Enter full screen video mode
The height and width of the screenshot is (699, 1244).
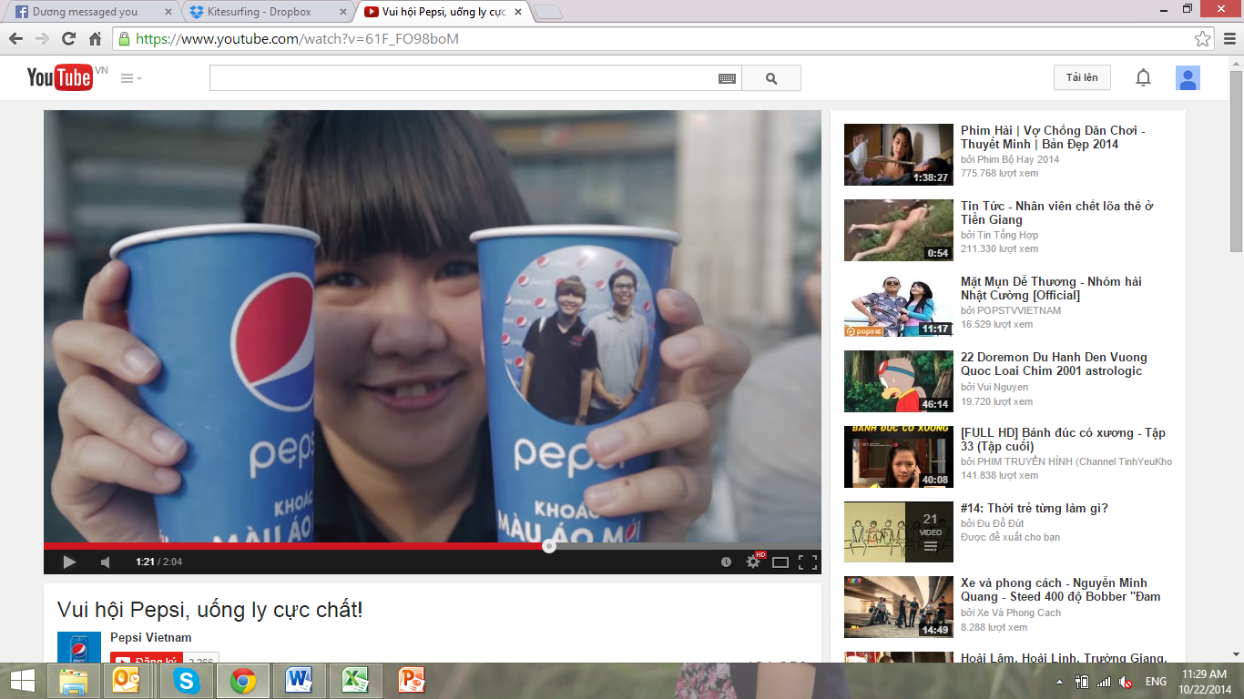807,562
